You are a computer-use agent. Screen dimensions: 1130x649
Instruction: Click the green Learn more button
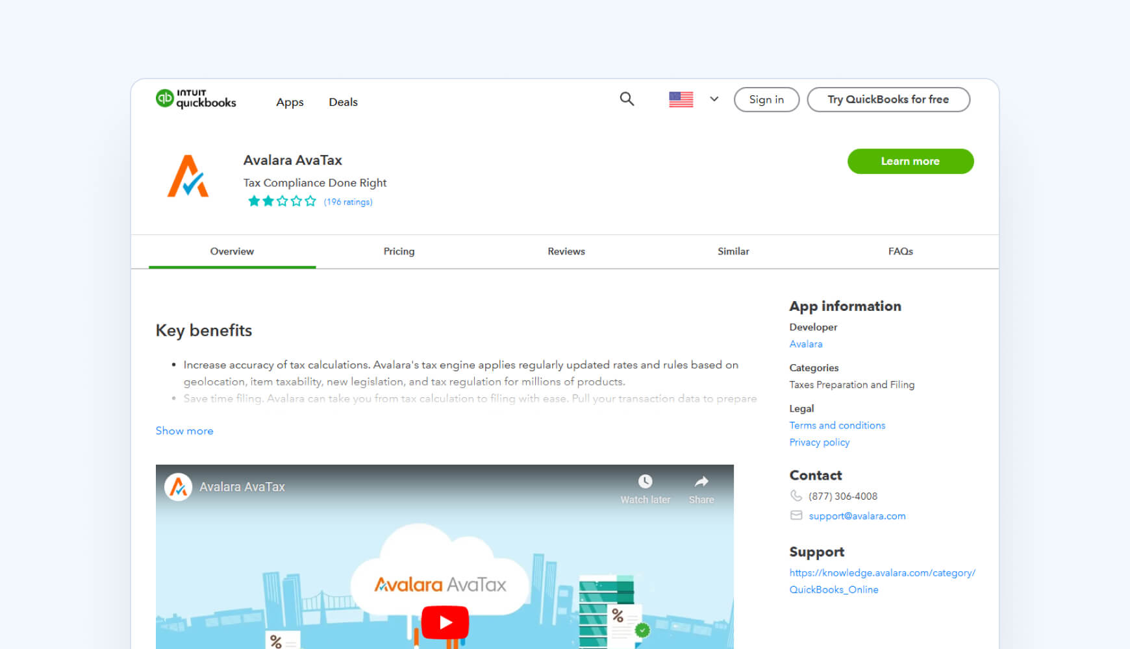pos(910,161)
